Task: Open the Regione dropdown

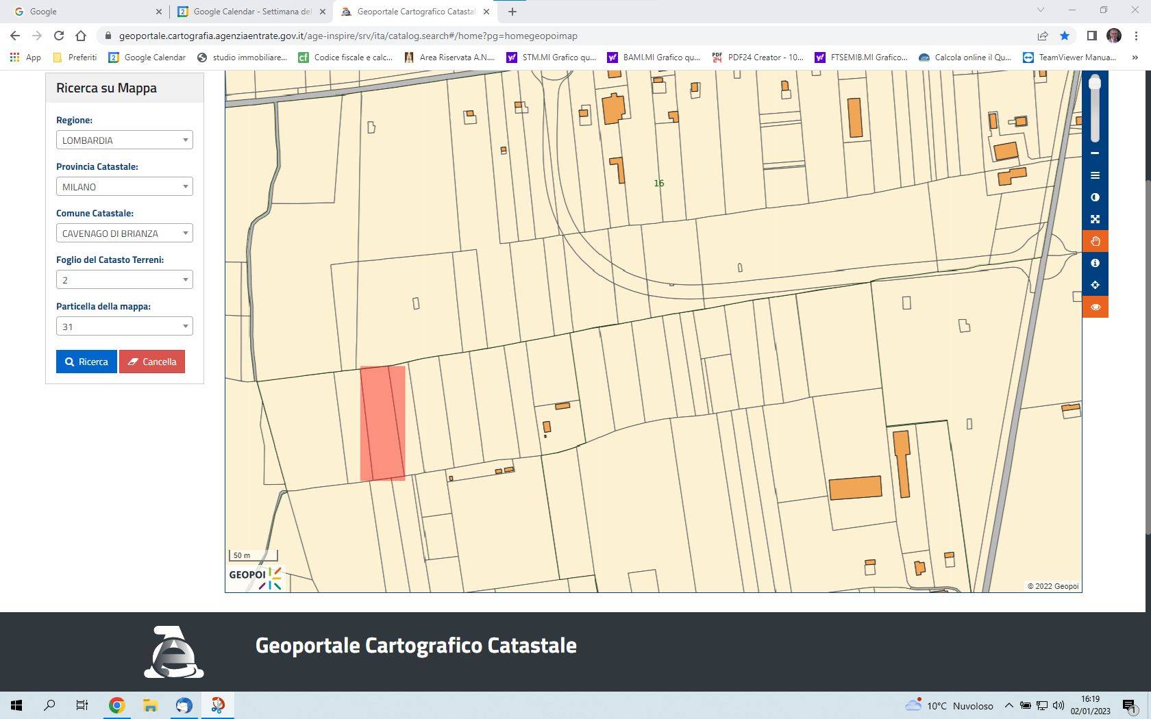Action: (x=124, y=140)
